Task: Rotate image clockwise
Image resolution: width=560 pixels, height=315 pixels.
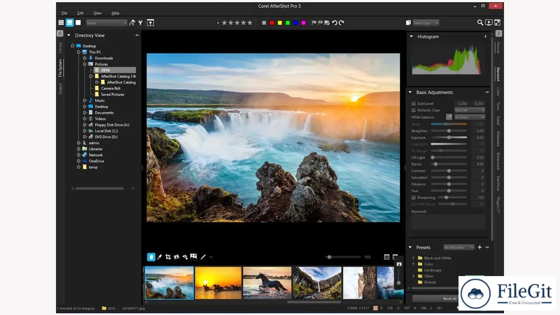Action: click(342, 23)
